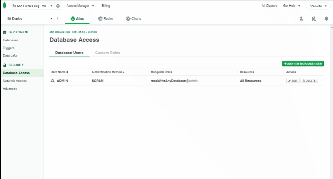Select the Database Users tab

pyautogui.click(x=69, y=53)
